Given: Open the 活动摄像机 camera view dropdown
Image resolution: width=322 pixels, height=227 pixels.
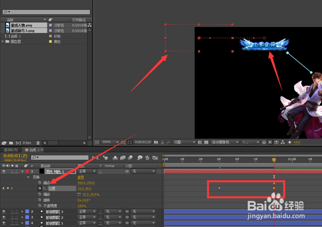Looking at the screenshot, I should 225,142.
